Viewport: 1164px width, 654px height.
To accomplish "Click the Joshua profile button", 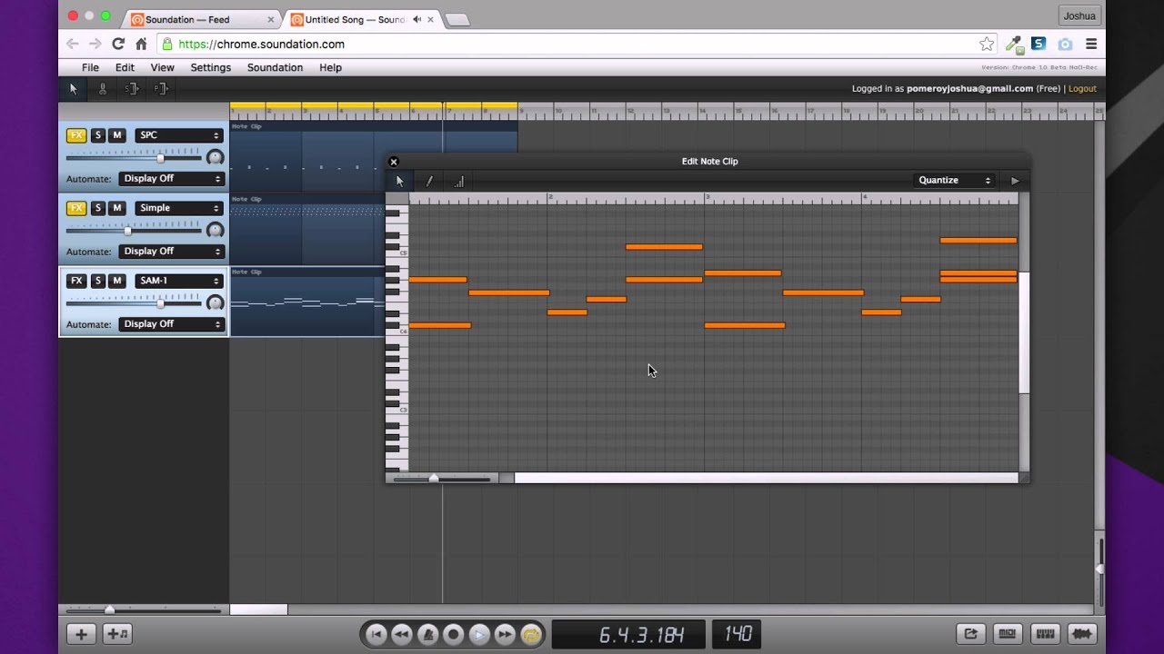I will [1079, 15].
